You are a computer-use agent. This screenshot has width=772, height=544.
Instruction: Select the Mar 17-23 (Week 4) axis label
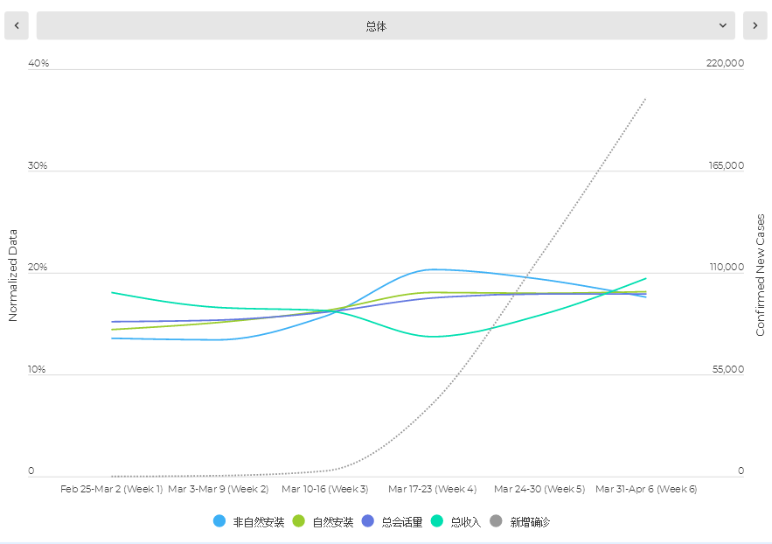pos(432,489)
